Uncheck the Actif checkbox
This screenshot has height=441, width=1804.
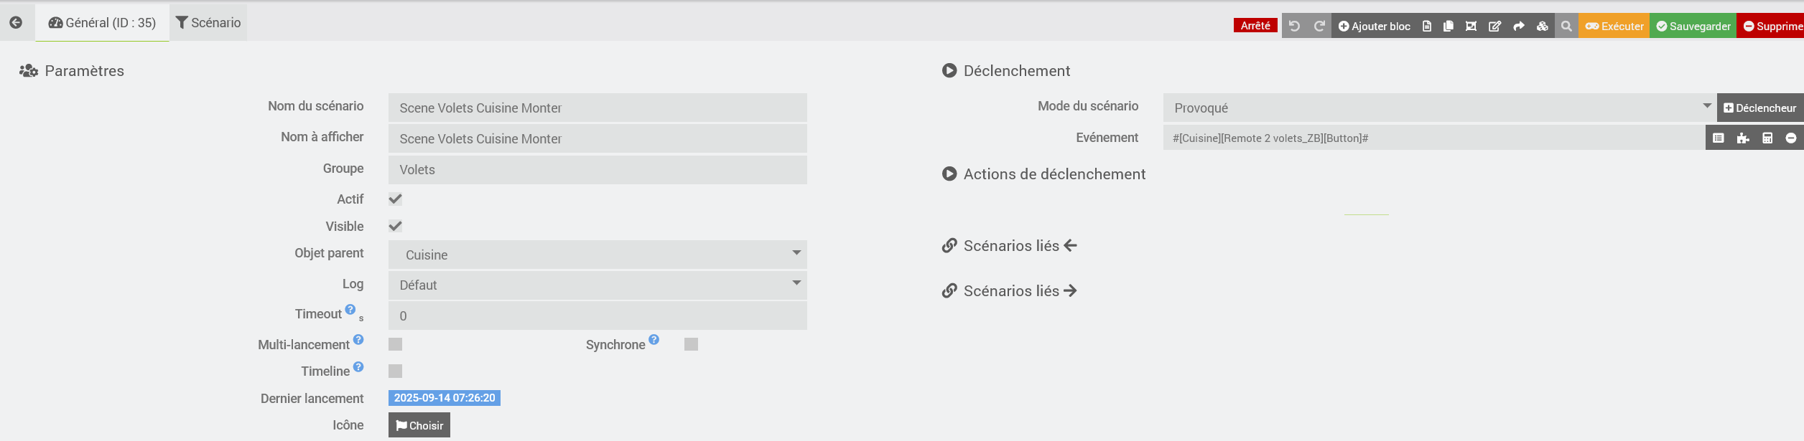point(395,199)
